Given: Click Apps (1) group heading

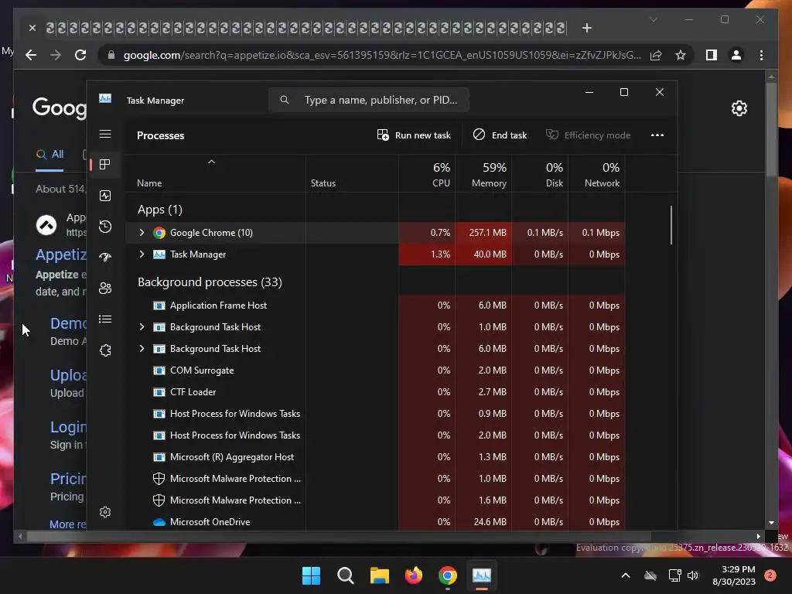Looking at the screenshot, I should pos(159,210).
